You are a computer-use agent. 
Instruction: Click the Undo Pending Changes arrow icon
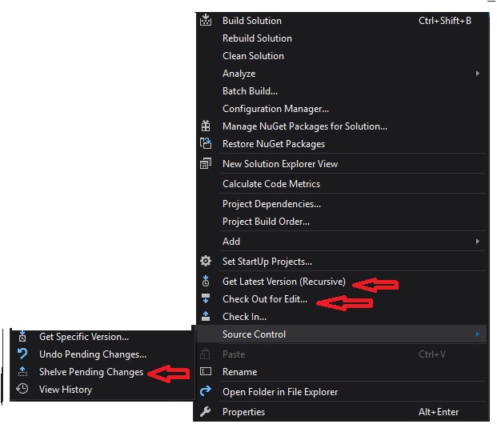(x=22, y=354)
